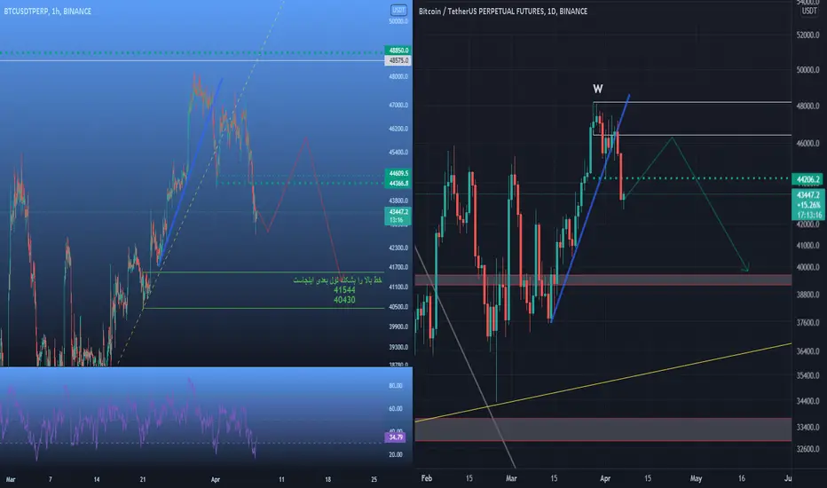Click the Bitcoin / TetherUS PERPETUAL FUTURES title
The height and width of the screenshot is (488, 827).
[x=502, y=11]
